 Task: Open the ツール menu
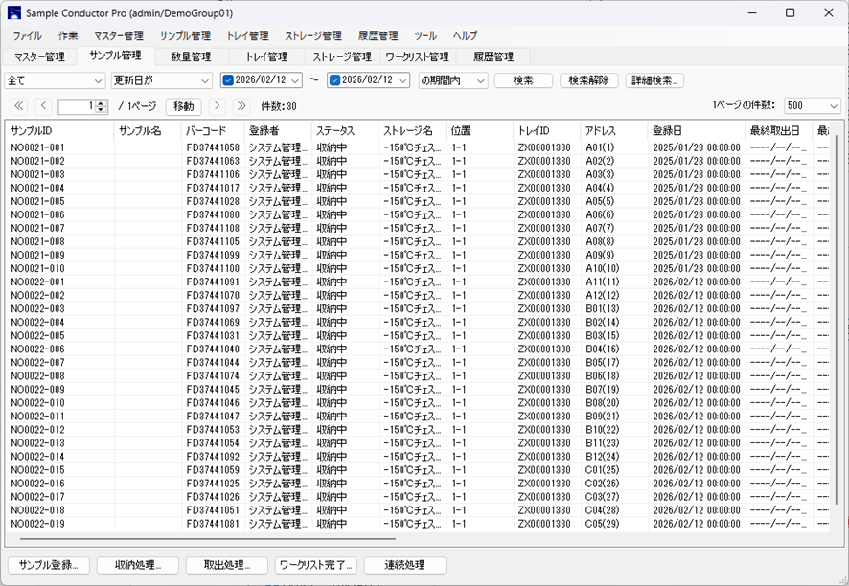click(x=425, y=35)
